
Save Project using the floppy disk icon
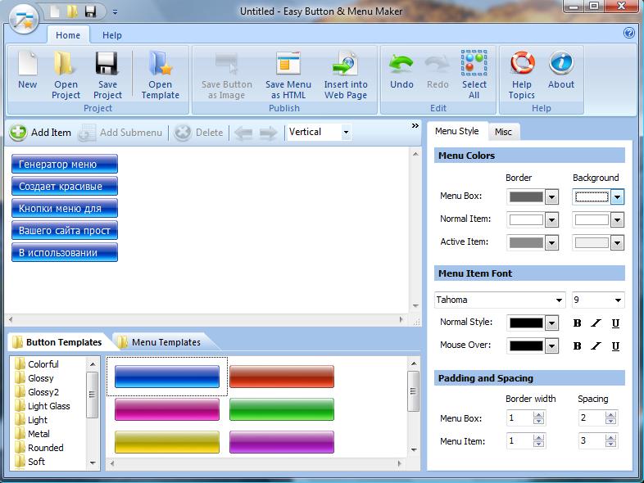point(107,74)
